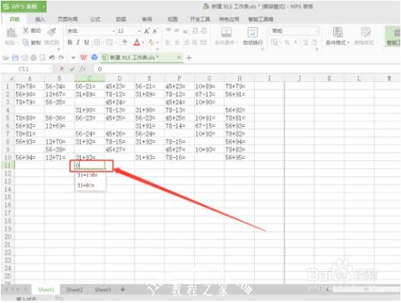Decrease font size with smaller A
The height and width of the screenshot is (303, 401).
(x=155, y=31)
